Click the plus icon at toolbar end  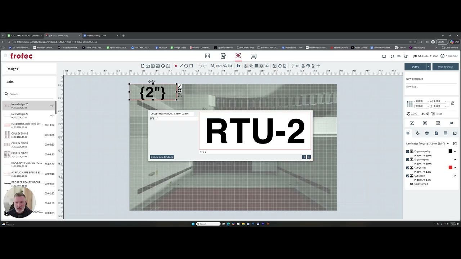(318, 66)
